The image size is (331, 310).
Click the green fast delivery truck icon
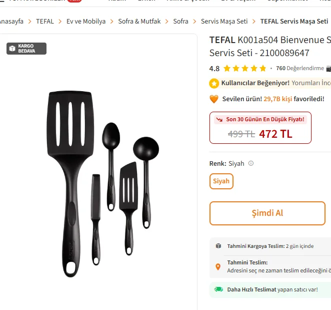(218, 289)
